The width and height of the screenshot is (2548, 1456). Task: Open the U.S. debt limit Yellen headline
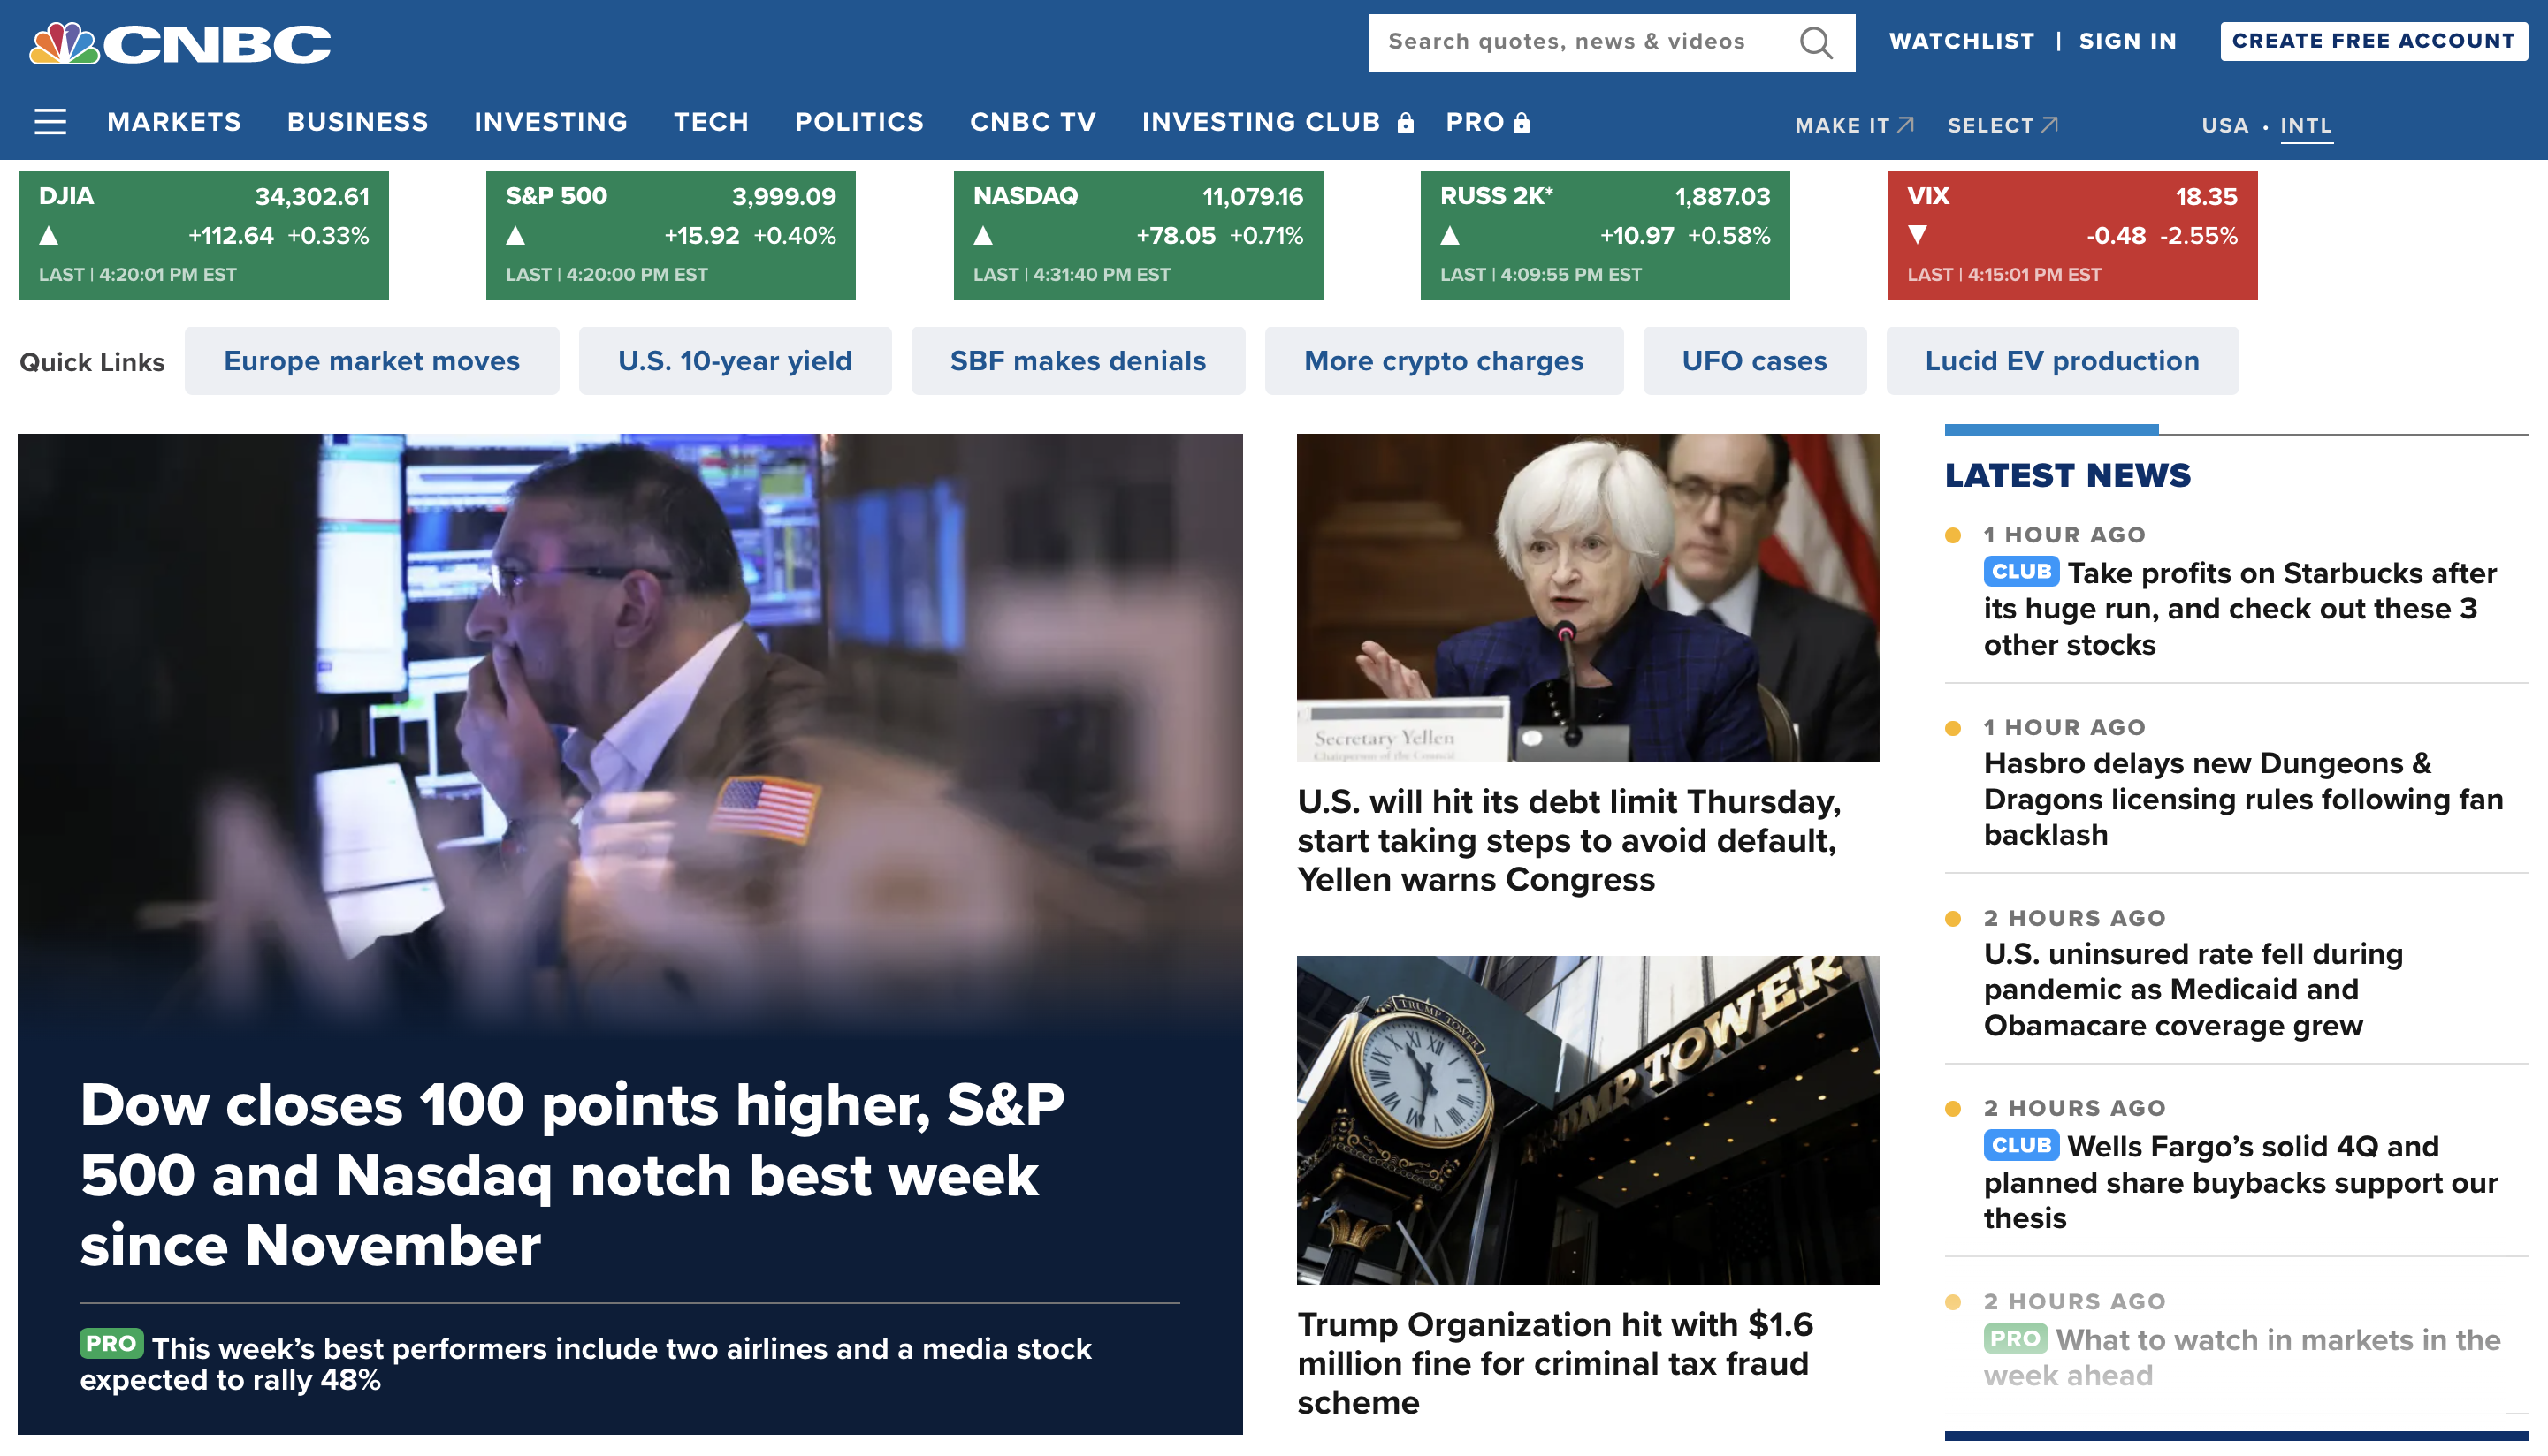click(x=1569, y=840)
